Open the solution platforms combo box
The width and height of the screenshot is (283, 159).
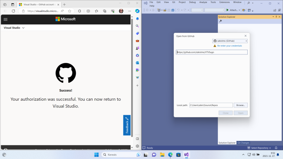[x=215, y=10]
